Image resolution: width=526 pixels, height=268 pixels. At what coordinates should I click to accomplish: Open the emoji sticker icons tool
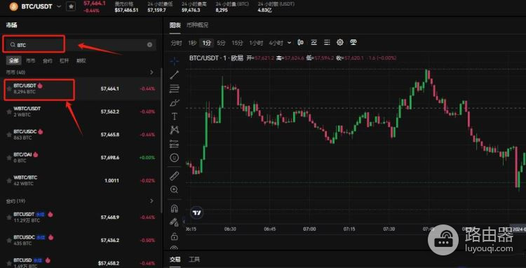pyautogui.click(x=175, y=157)
